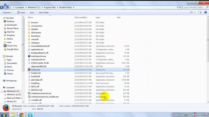Select the dictionaries folder icon
Screen dimensions: 209x117
[x=29, y=32]
